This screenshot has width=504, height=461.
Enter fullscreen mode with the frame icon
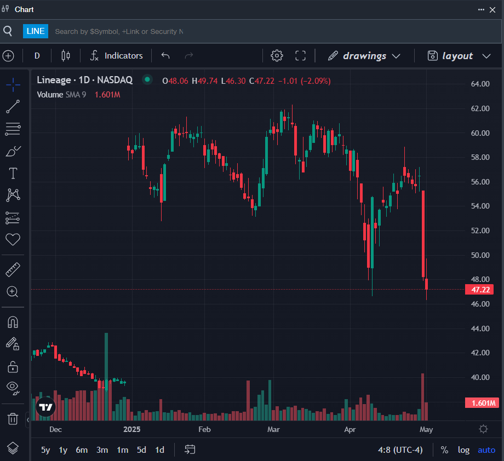point(300,56)
